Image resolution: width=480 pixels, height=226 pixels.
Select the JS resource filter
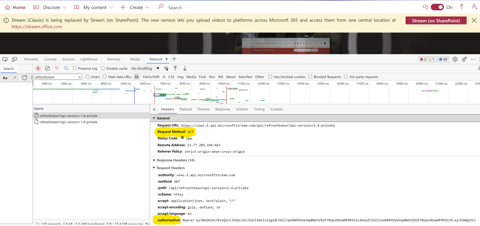click(x=164, y=77)
